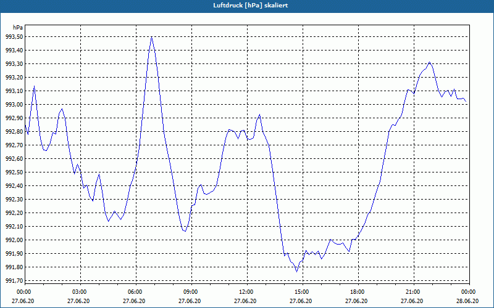Image resolution: width=494 pixels, height=308 pixels.
Task: Select the 992,20 y-axis value
Action: point(14,213)
